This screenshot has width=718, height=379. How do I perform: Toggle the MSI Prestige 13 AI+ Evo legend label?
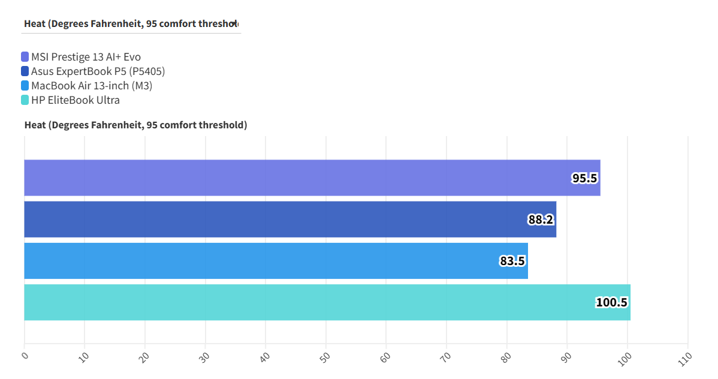[x=86, y=57]
